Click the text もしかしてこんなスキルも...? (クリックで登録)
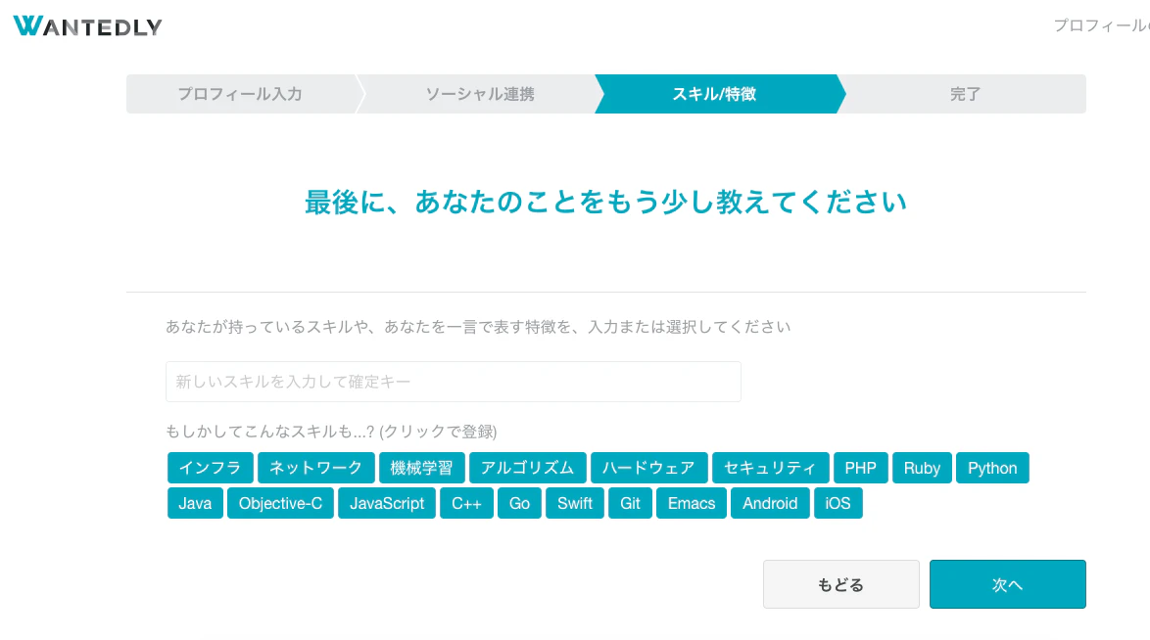 click(331, 431)
